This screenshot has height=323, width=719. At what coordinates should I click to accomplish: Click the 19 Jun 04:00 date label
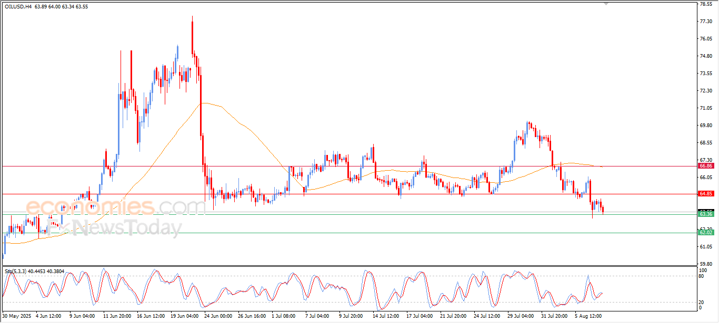(186, 316)
